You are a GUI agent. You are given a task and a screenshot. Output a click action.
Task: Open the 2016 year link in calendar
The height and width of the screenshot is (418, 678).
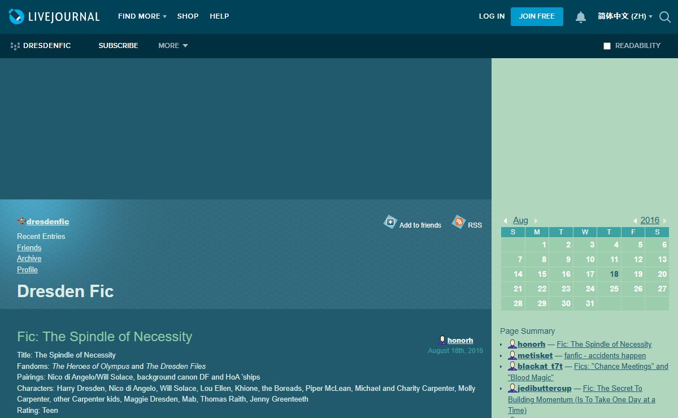coord(650,220)
